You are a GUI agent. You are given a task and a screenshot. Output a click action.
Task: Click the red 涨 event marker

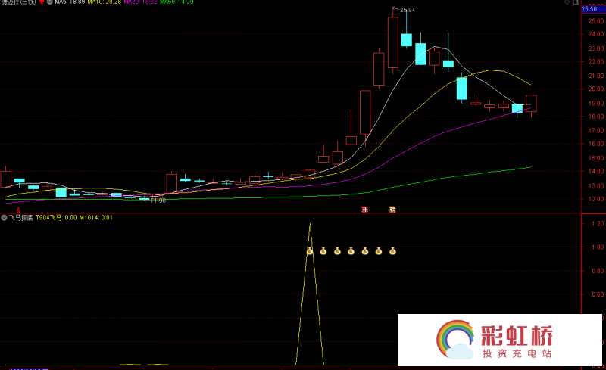[x=364, y=210]
